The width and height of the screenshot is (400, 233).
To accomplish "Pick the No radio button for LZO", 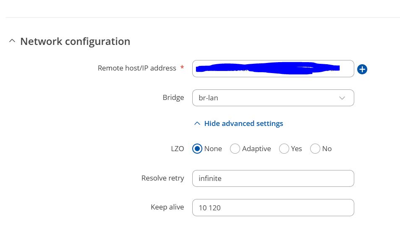I will tap(315, 149).
